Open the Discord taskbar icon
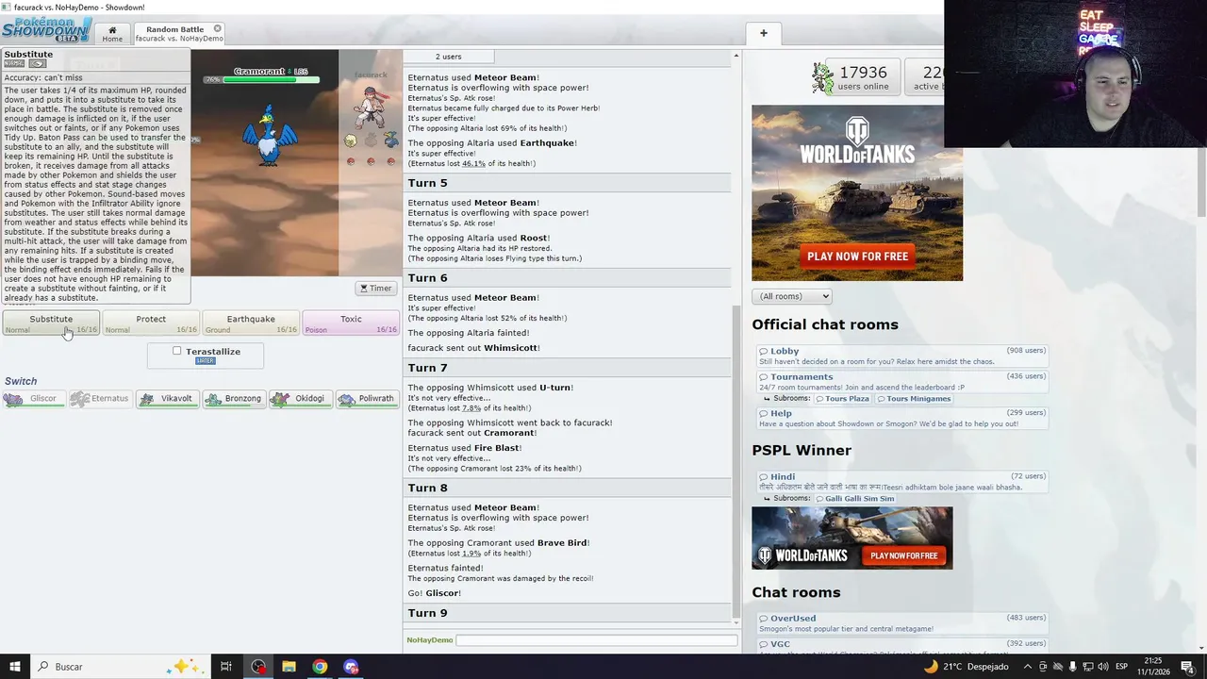 point(351,667)
